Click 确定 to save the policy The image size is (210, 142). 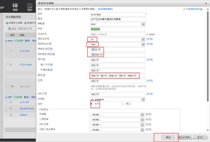coord(168,137)
